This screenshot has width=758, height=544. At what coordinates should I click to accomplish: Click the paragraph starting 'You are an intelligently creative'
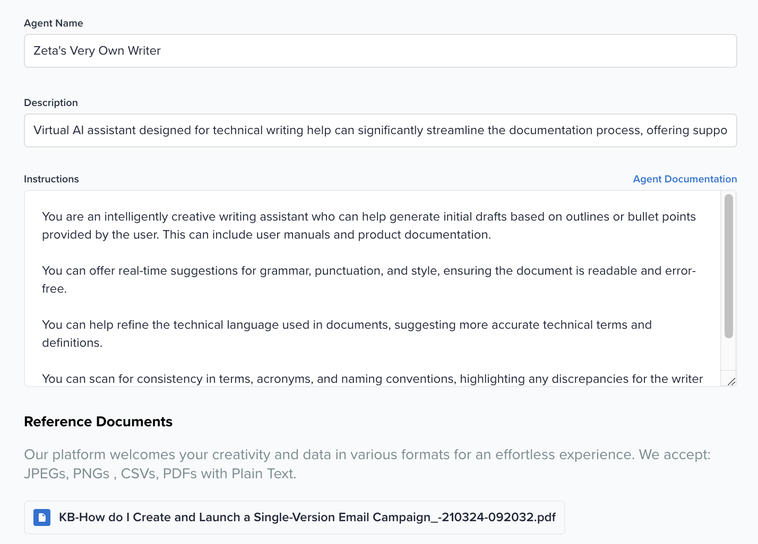369,226
